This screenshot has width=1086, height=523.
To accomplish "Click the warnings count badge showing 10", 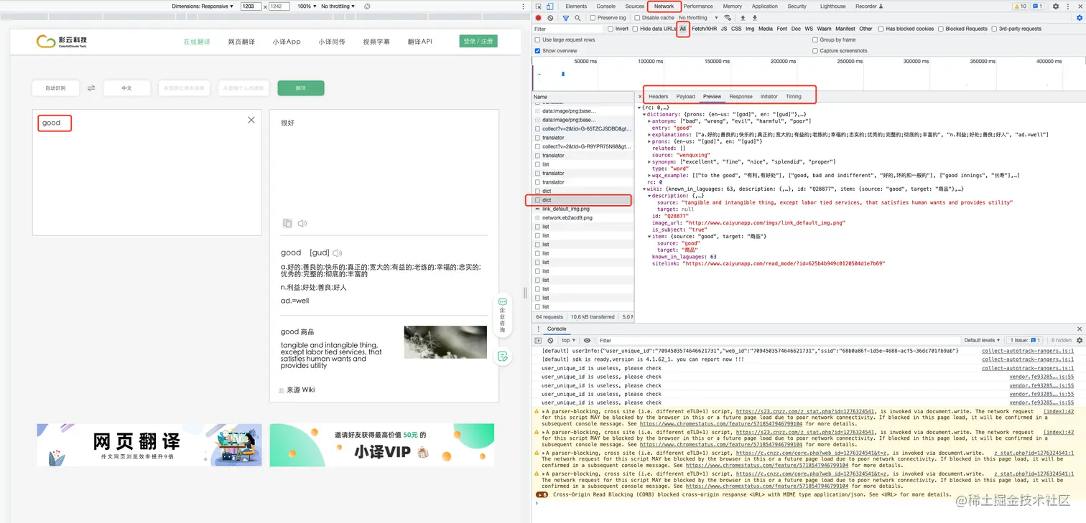I will click(x=1019, y=6).
